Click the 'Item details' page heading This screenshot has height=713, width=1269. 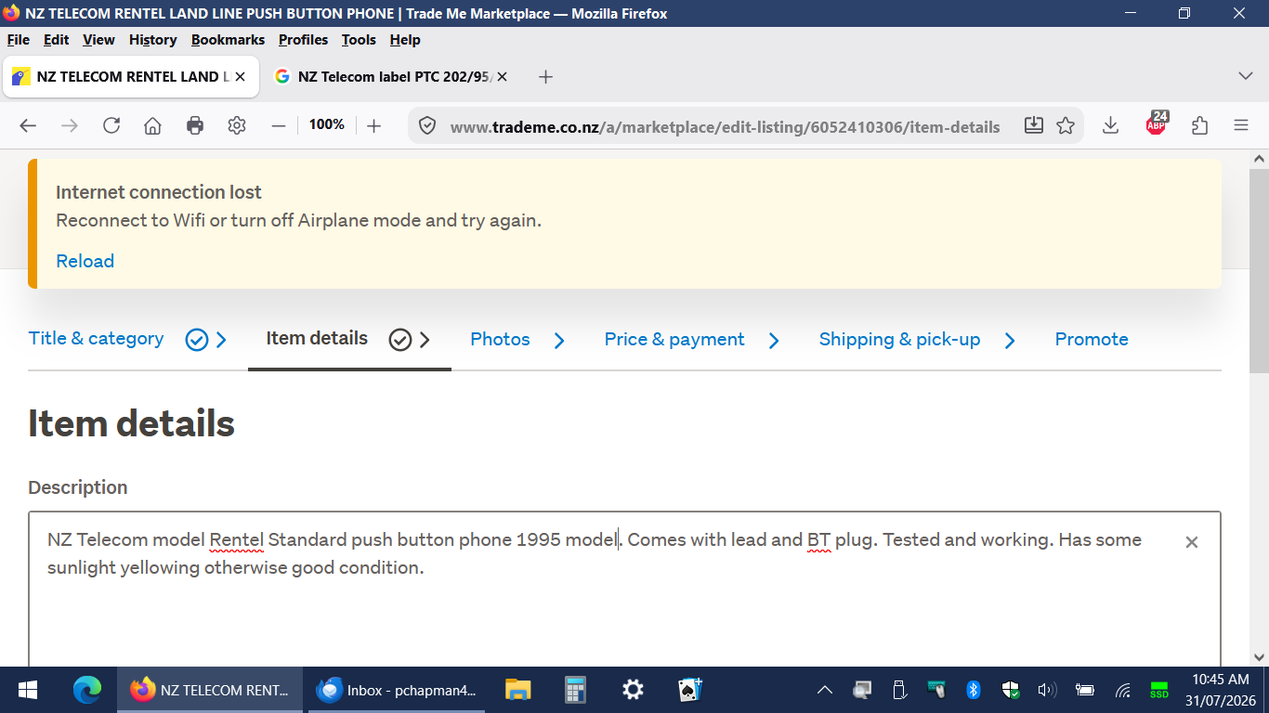[x=131, y=423]
